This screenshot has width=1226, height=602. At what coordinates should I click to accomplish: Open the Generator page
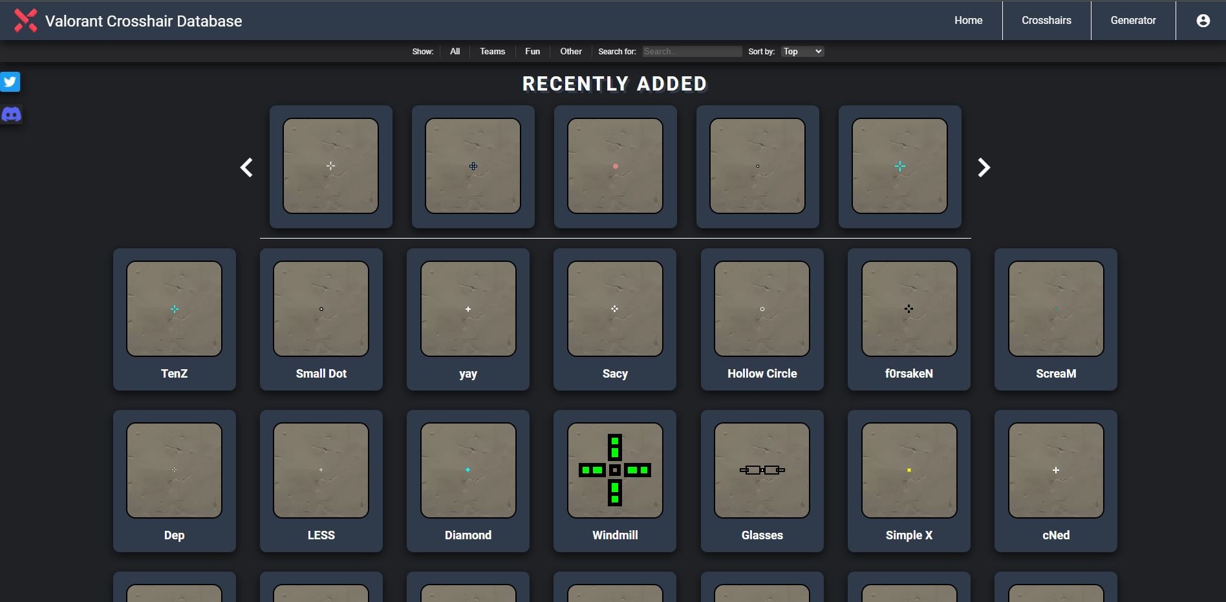tap(1133, 21)
